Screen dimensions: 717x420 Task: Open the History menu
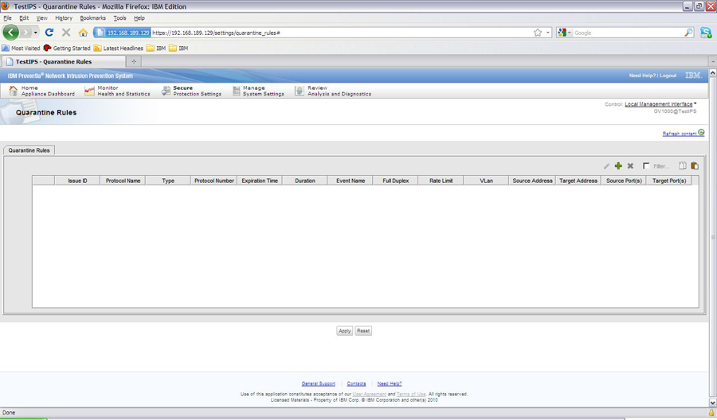coord(64,17)
